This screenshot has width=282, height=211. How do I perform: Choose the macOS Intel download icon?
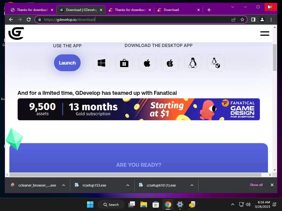[x=147, y=63]
